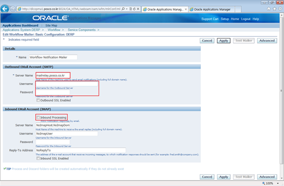
Task: Click the inbound Username field NoImapUser
Action: pos(67,133)
